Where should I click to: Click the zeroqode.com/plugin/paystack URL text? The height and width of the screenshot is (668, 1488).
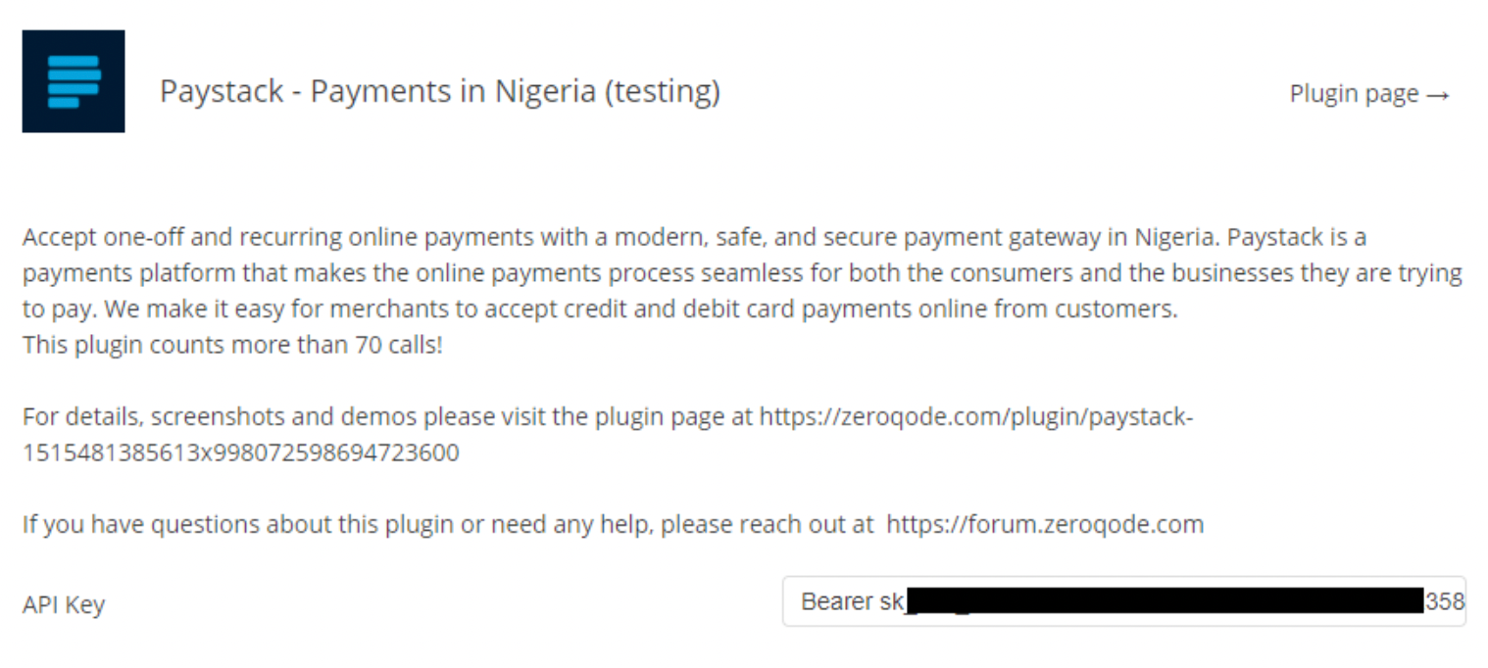point(976,416)
